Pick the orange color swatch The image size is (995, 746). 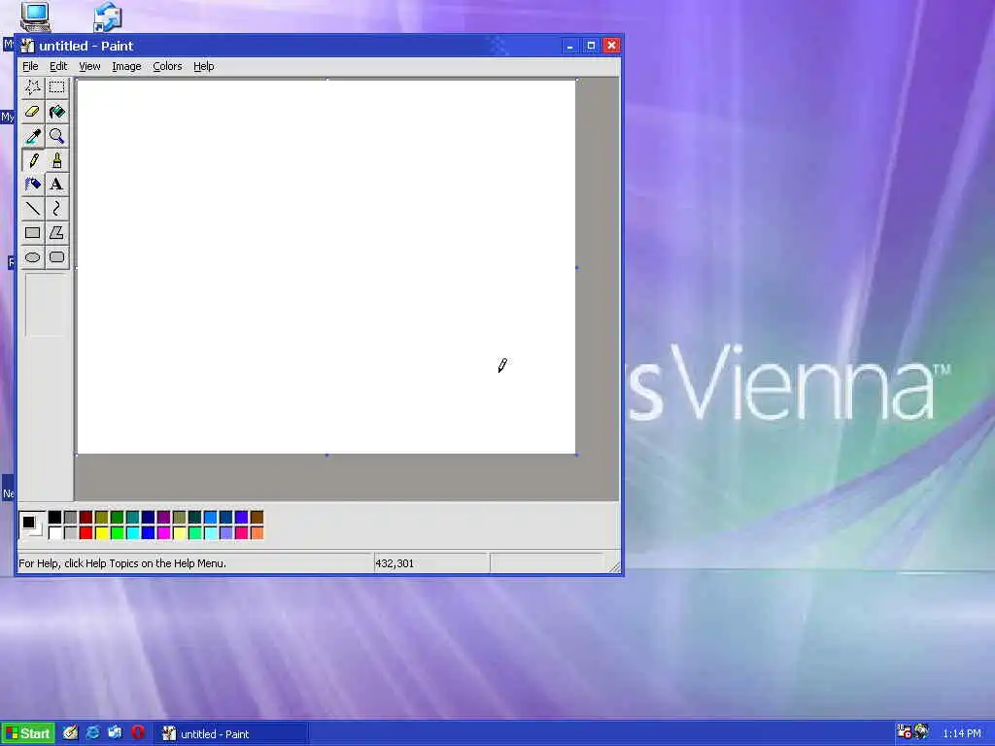click(257, 533)
